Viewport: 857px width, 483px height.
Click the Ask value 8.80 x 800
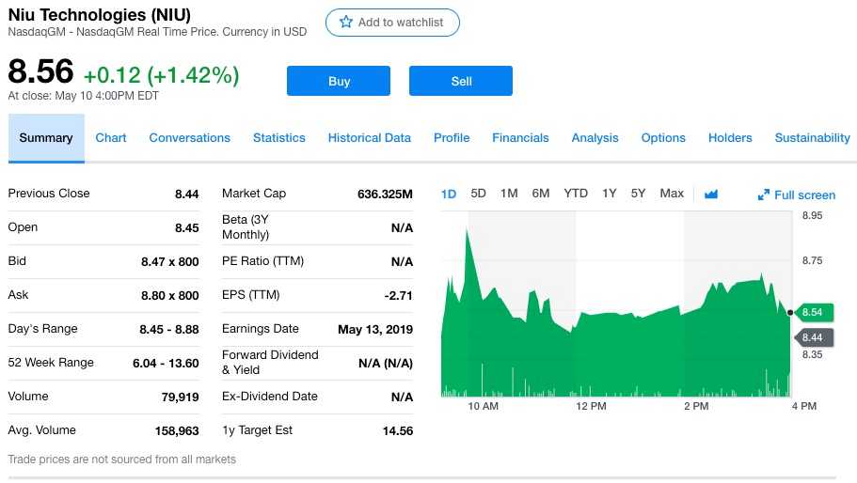click(170, 296)
